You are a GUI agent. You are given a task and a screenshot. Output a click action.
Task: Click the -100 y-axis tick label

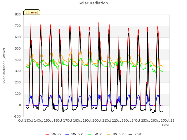pyautogui.click(x=17, y=116)
